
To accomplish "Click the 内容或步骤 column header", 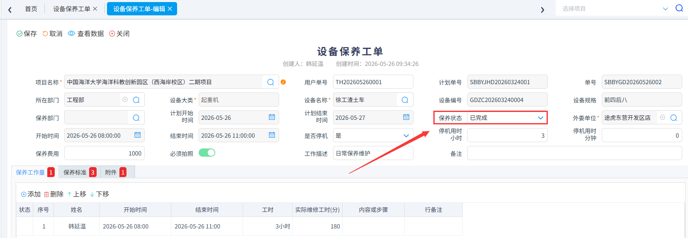I will (373, 210).
